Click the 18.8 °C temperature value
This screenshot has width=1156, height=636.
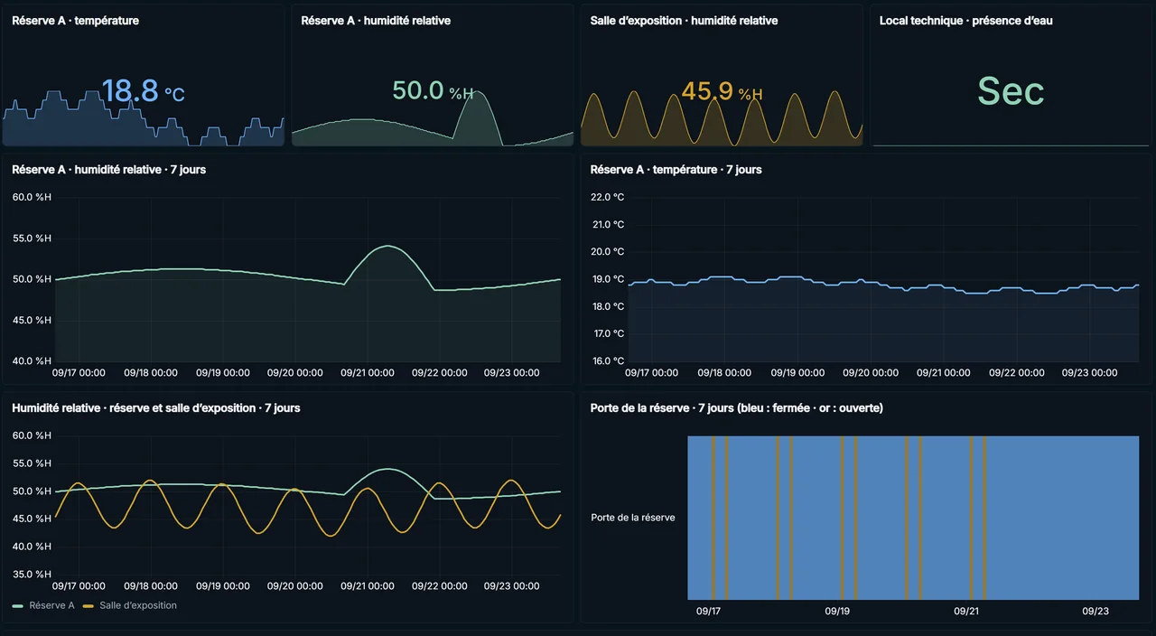[x=143, y=91]
